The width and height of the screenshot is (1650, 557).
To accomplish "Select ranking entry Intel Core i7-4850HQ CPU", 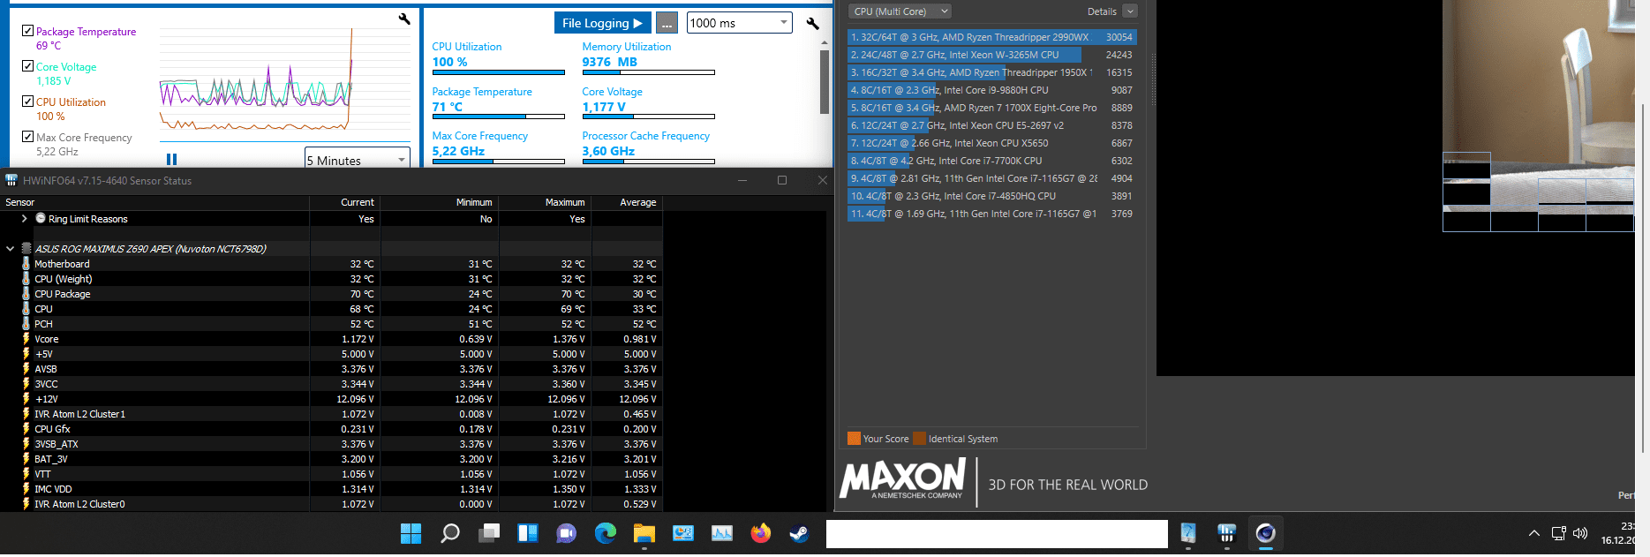I will pyautogui.click(x=992, y=196).
